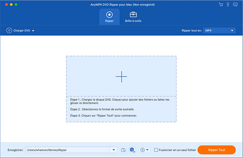Screen dimensions: 243x158
Task: Enable Fusionner en un seul fichier checkbox
Action: pyautogui.click(x=156, y=150)
